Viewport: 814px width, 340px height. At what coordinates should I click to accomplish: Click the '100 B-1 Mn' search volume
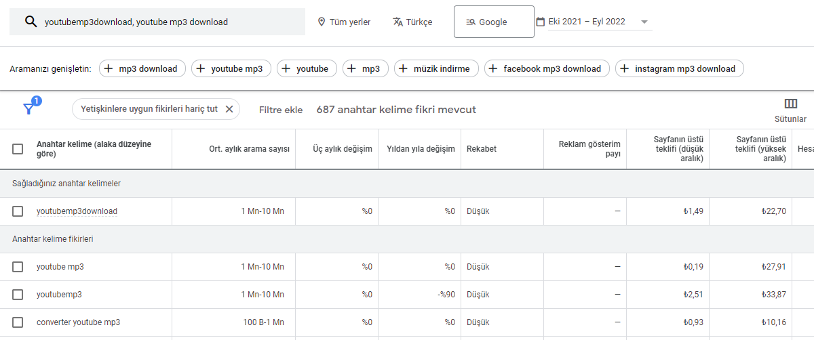pos(263,322)
